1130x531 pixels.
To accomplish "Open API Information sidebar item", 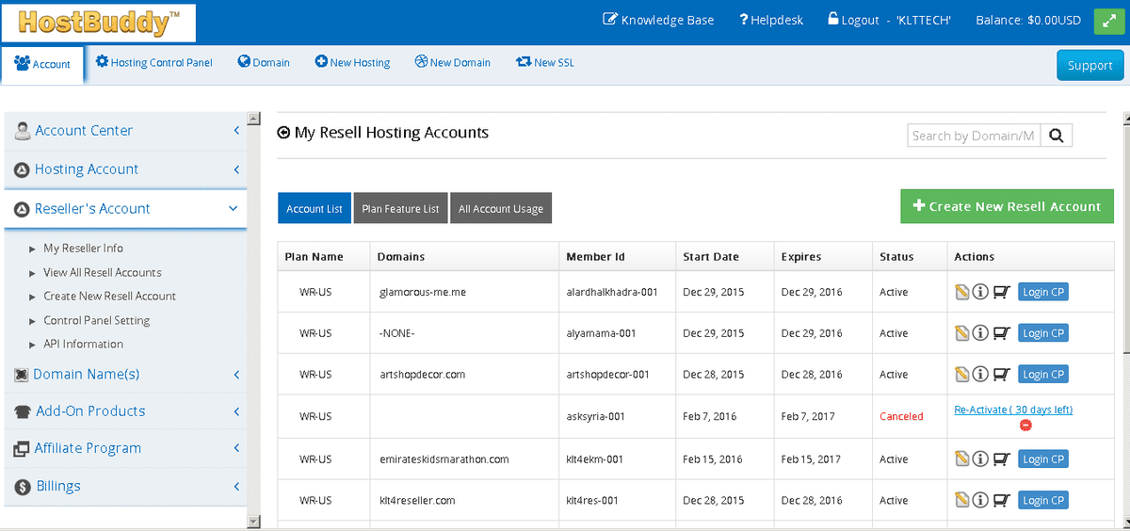I will 83,344.
